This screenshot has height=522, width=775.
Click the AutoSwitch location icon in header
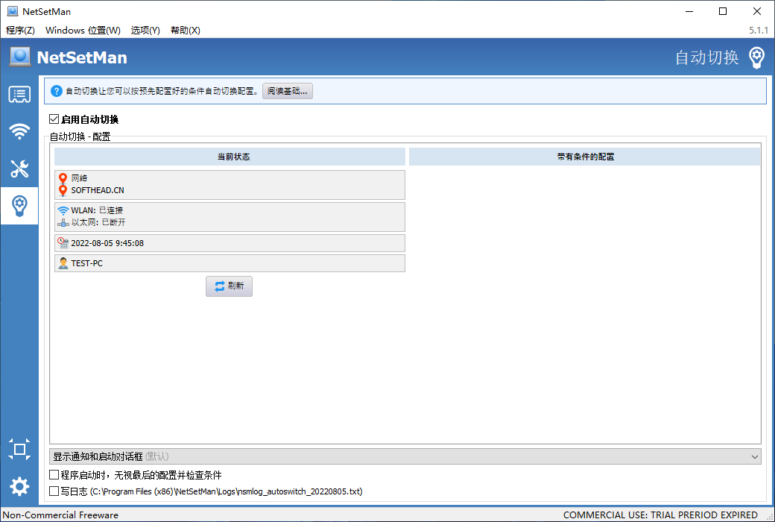click(x=756, y=57)
